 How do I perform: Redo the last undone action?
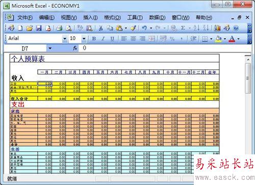pyautogui.click(x=158, y=28)
